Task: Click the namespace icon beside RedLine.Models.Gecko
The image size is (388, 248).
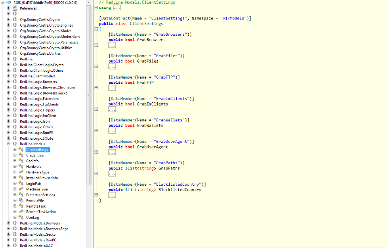Action: [x=15, y=234]
